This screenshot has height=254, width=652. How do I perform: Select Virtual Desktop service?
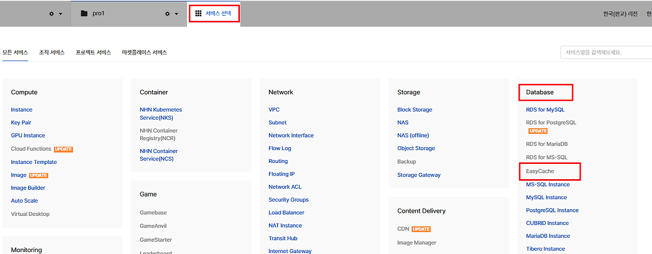coord(30,214)
